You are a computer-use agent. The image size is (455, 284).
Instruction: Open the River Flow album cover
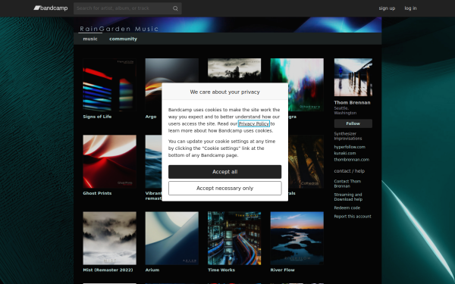pos(297,238)
